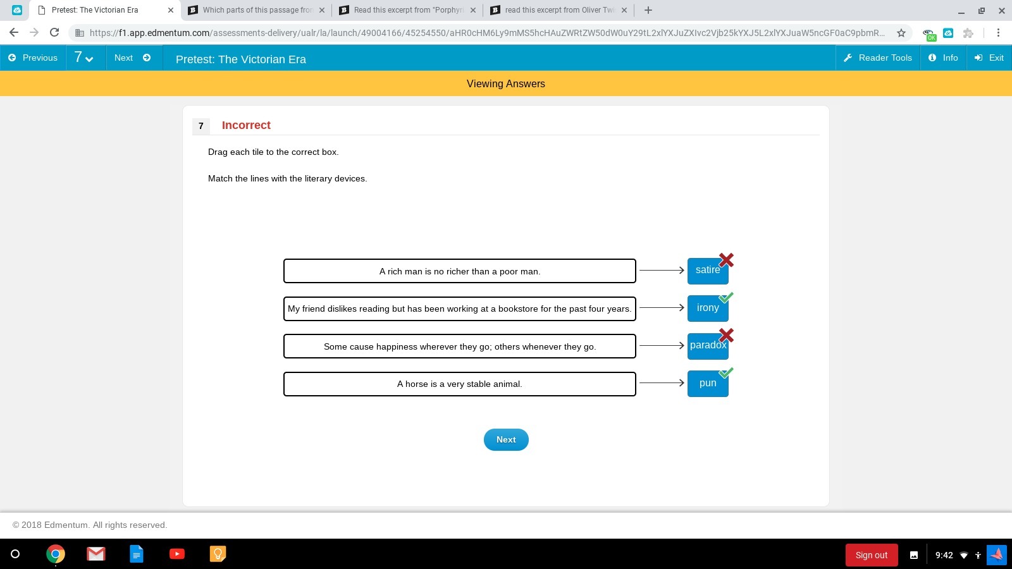Open the Chrome OS launcher circle

15,554
